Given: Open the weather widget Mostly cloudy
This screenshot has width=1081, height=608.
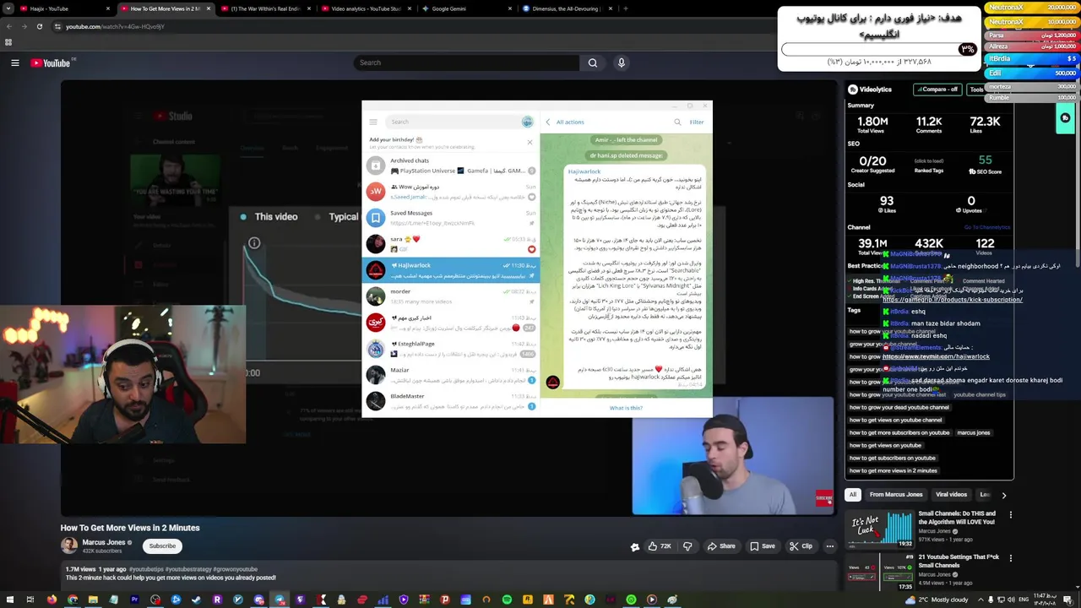Looking at the screenshot, I should [937, 600].
